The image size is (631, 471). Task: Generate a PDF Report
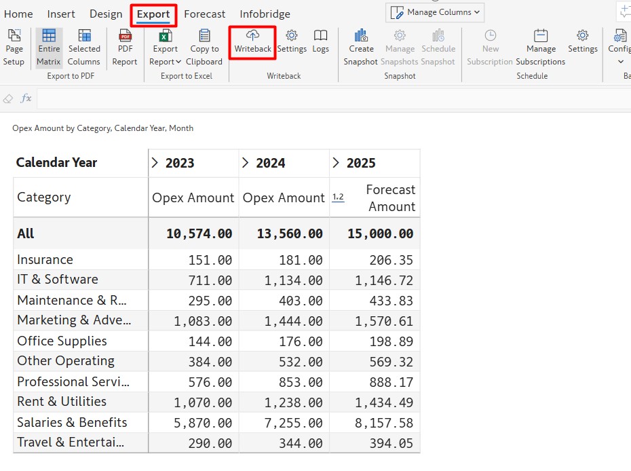(x=125, y=48)
